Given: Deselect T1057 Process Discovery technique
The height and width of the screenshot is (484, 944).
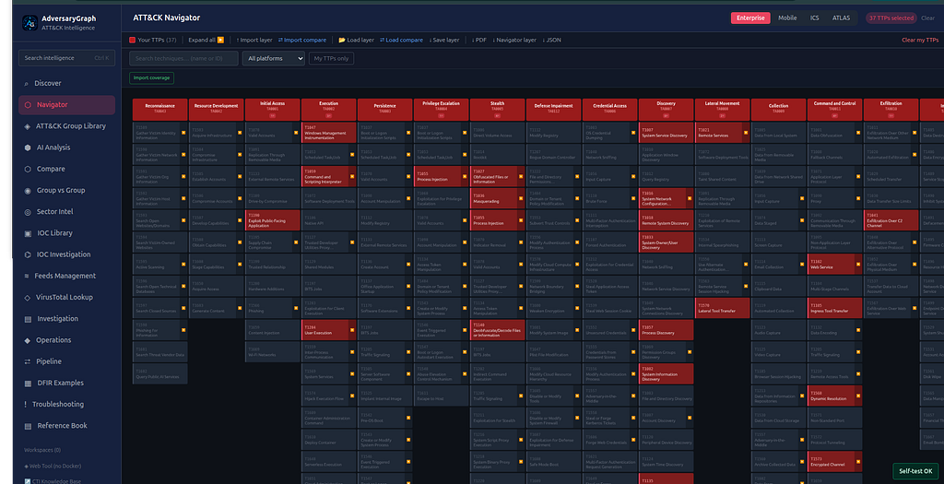Looking at the screenshot, I should pos(666,330).
